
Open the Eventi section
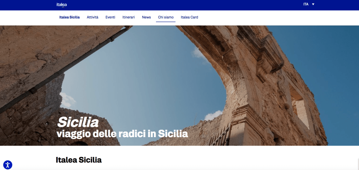tap(110, 17)
